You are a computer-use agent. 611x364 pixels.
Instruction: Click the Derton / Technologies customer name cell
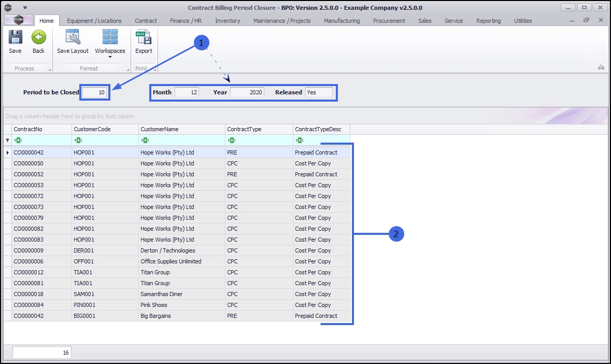(182, 250)
